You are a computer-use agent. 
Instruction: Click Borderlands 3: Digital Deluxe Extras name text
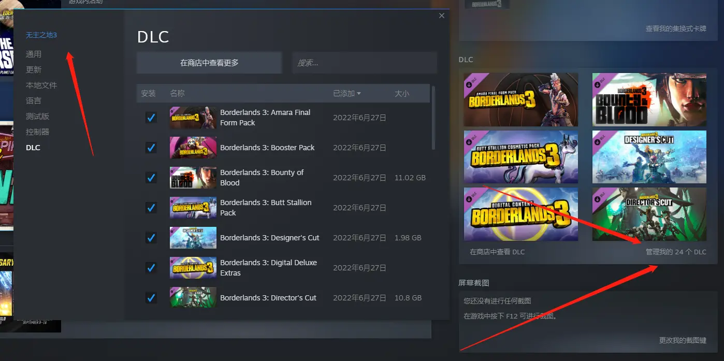(268, 268)
